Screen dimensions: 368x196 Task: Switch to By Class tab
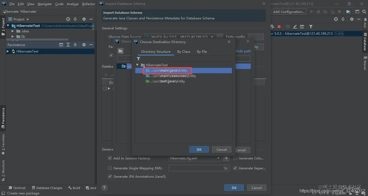point(184,52)
